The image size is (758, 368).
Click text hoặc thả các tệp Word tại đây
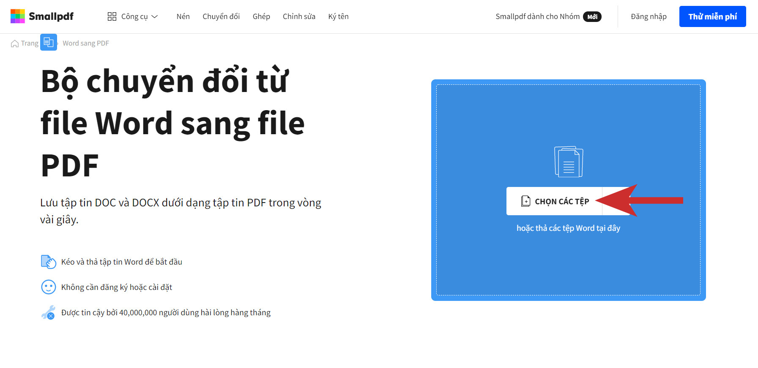568,228
